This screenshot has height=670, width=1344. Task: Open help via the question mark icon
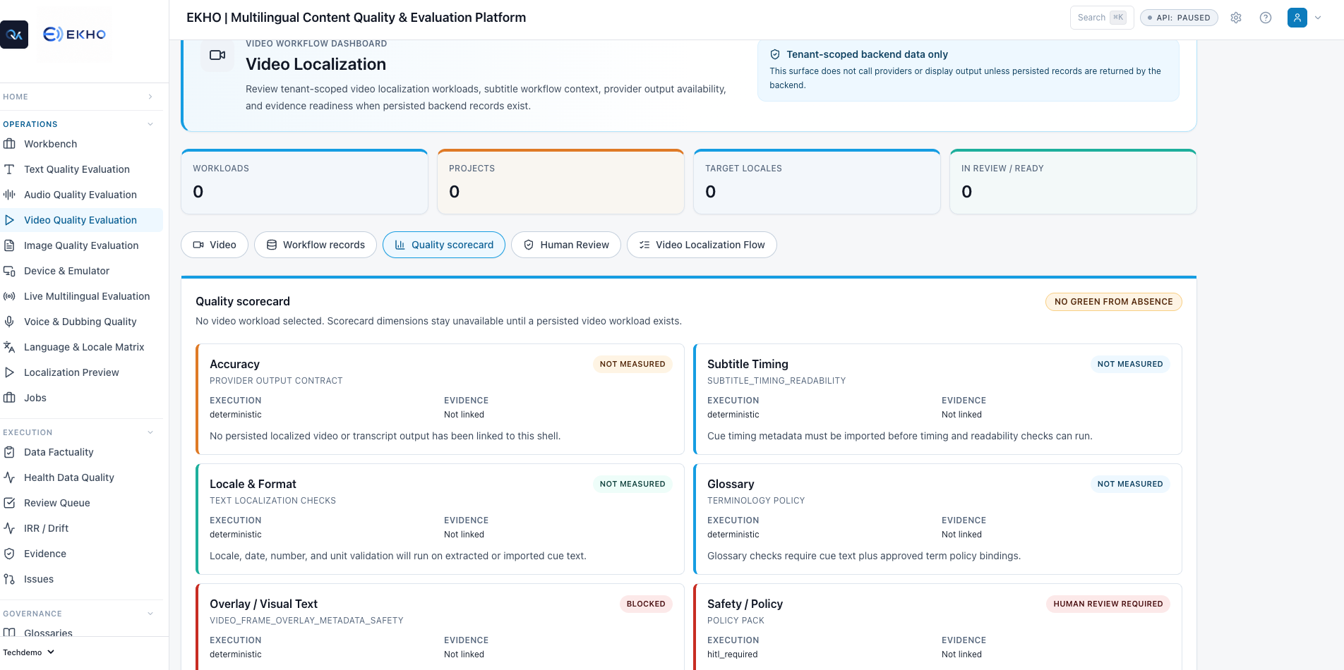1266,18
